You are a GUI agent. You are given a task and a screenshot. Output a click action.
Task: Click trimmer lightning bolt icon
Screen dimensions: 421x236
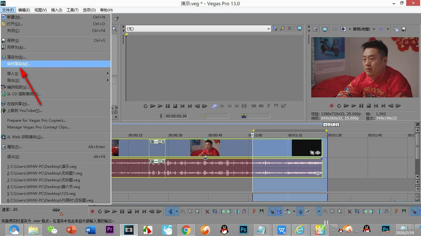[x=282, y=29]
